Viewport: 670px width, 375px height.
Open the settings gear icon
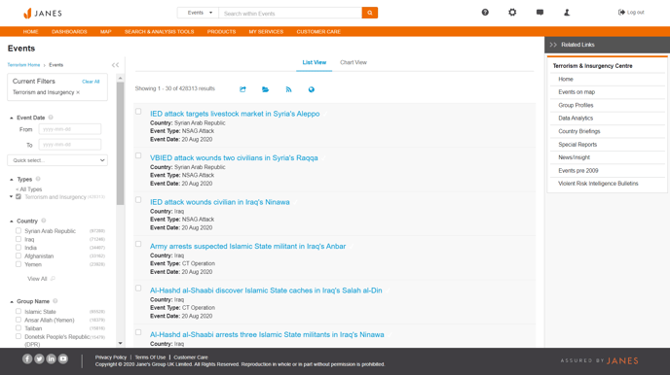[512, 13]
